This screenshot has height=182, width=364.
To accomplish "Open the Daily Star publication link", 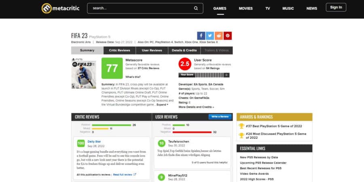I will pyautogui.click(x=94, y=142).
